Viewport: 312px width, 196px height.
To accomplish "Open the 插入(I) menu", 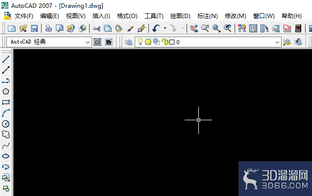I will (101, 16).
